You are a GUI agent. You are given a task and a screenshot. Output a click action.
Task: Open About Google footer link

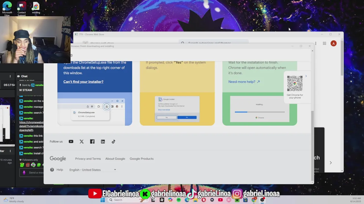pyautogui.click(x=115, y=159)
